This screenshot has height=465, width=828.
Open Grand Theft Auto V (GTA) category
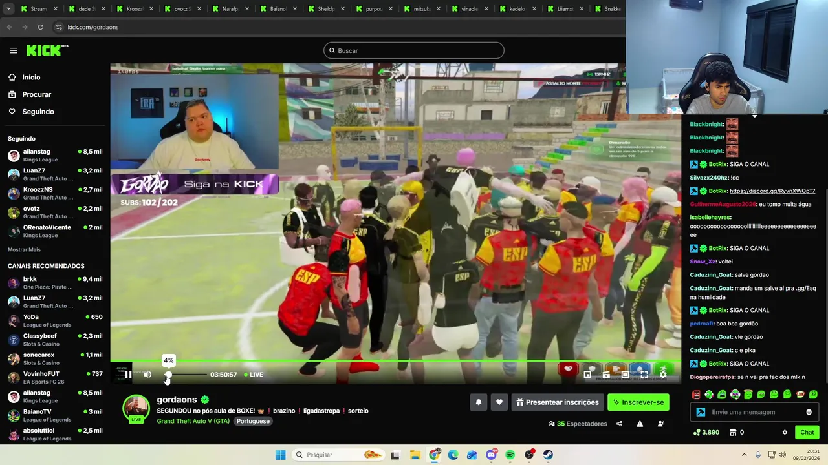point(193,421)
